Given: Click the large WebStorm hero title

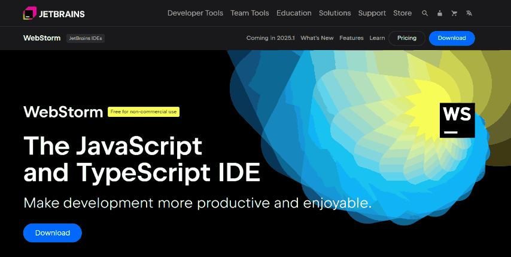Looking at the screenshot, I should (63, 112).
